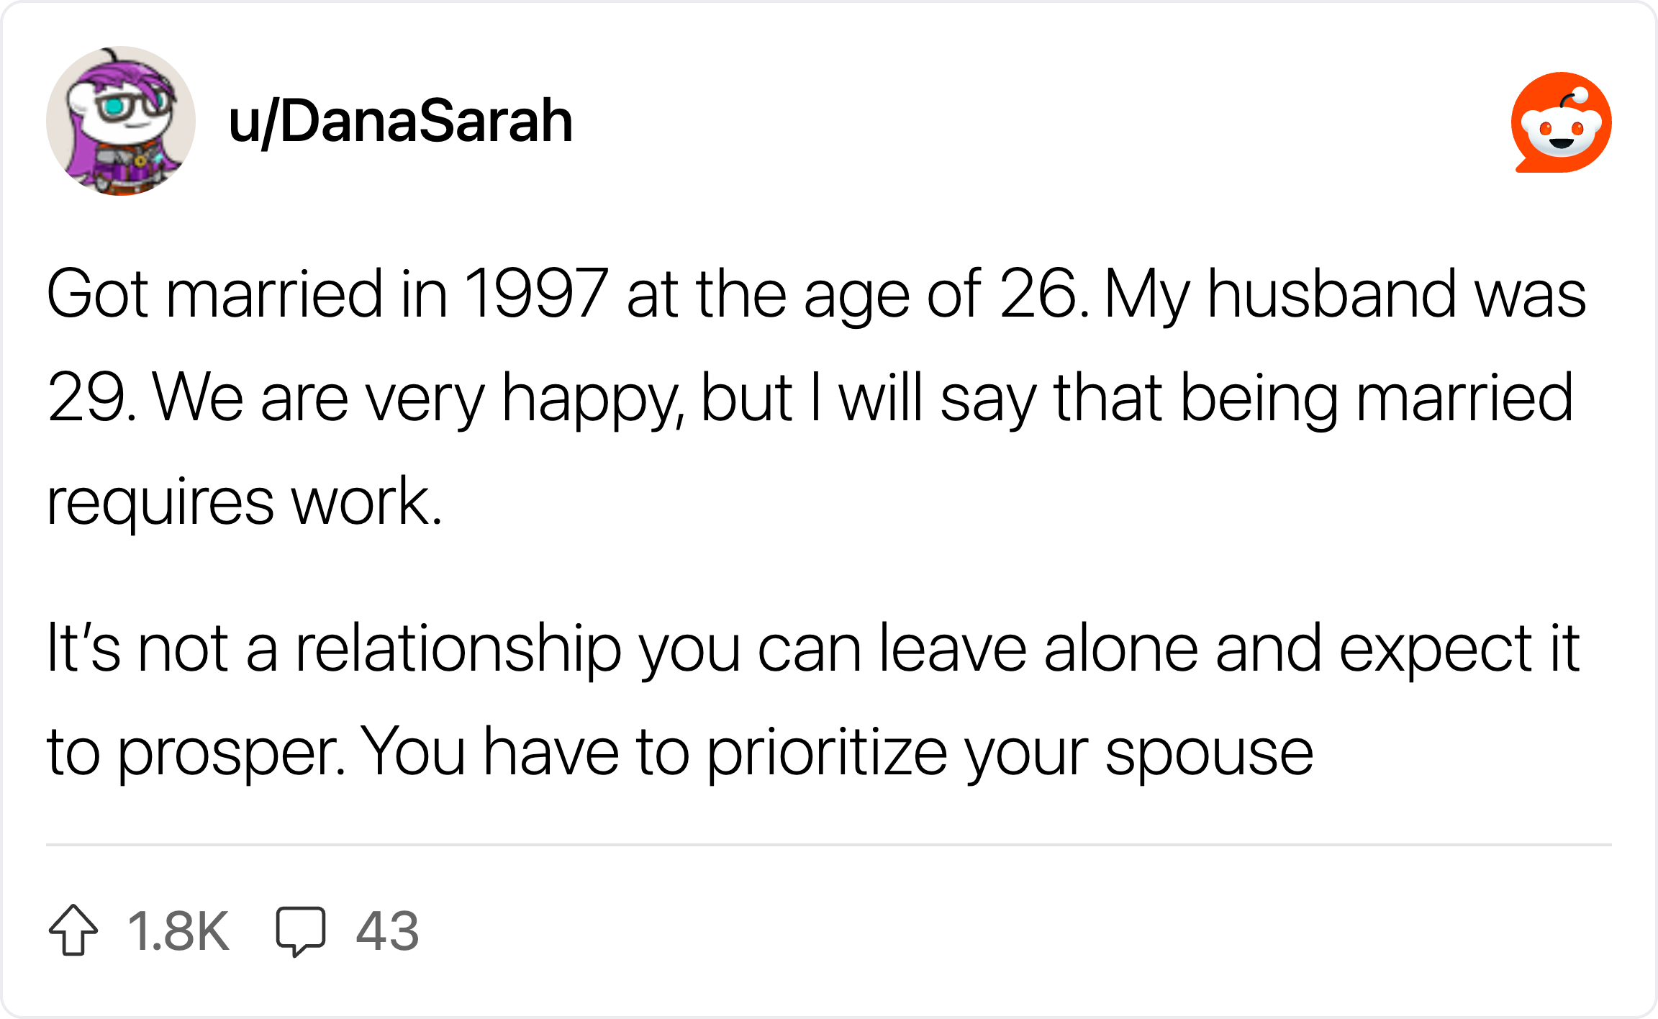The height and width of the screenshot is (1019, 1658).
Task: Click the words "requires work." in the post
Action: (245, 502)
